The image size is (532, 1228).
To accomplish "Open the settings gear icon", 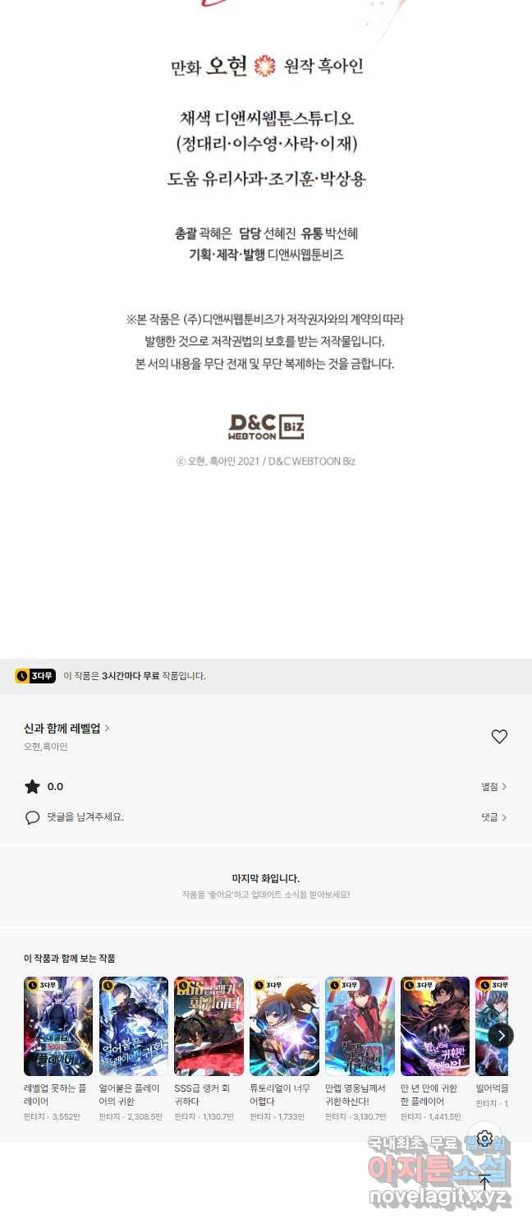I will pos(484,1138).
